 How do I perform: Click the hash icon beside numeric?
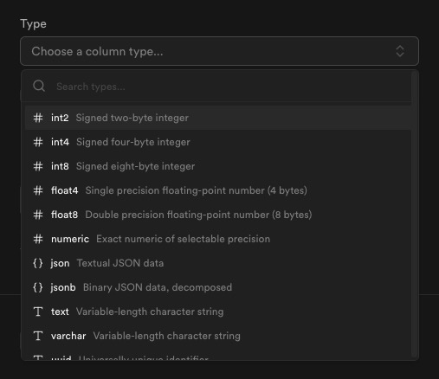point(38,239)
